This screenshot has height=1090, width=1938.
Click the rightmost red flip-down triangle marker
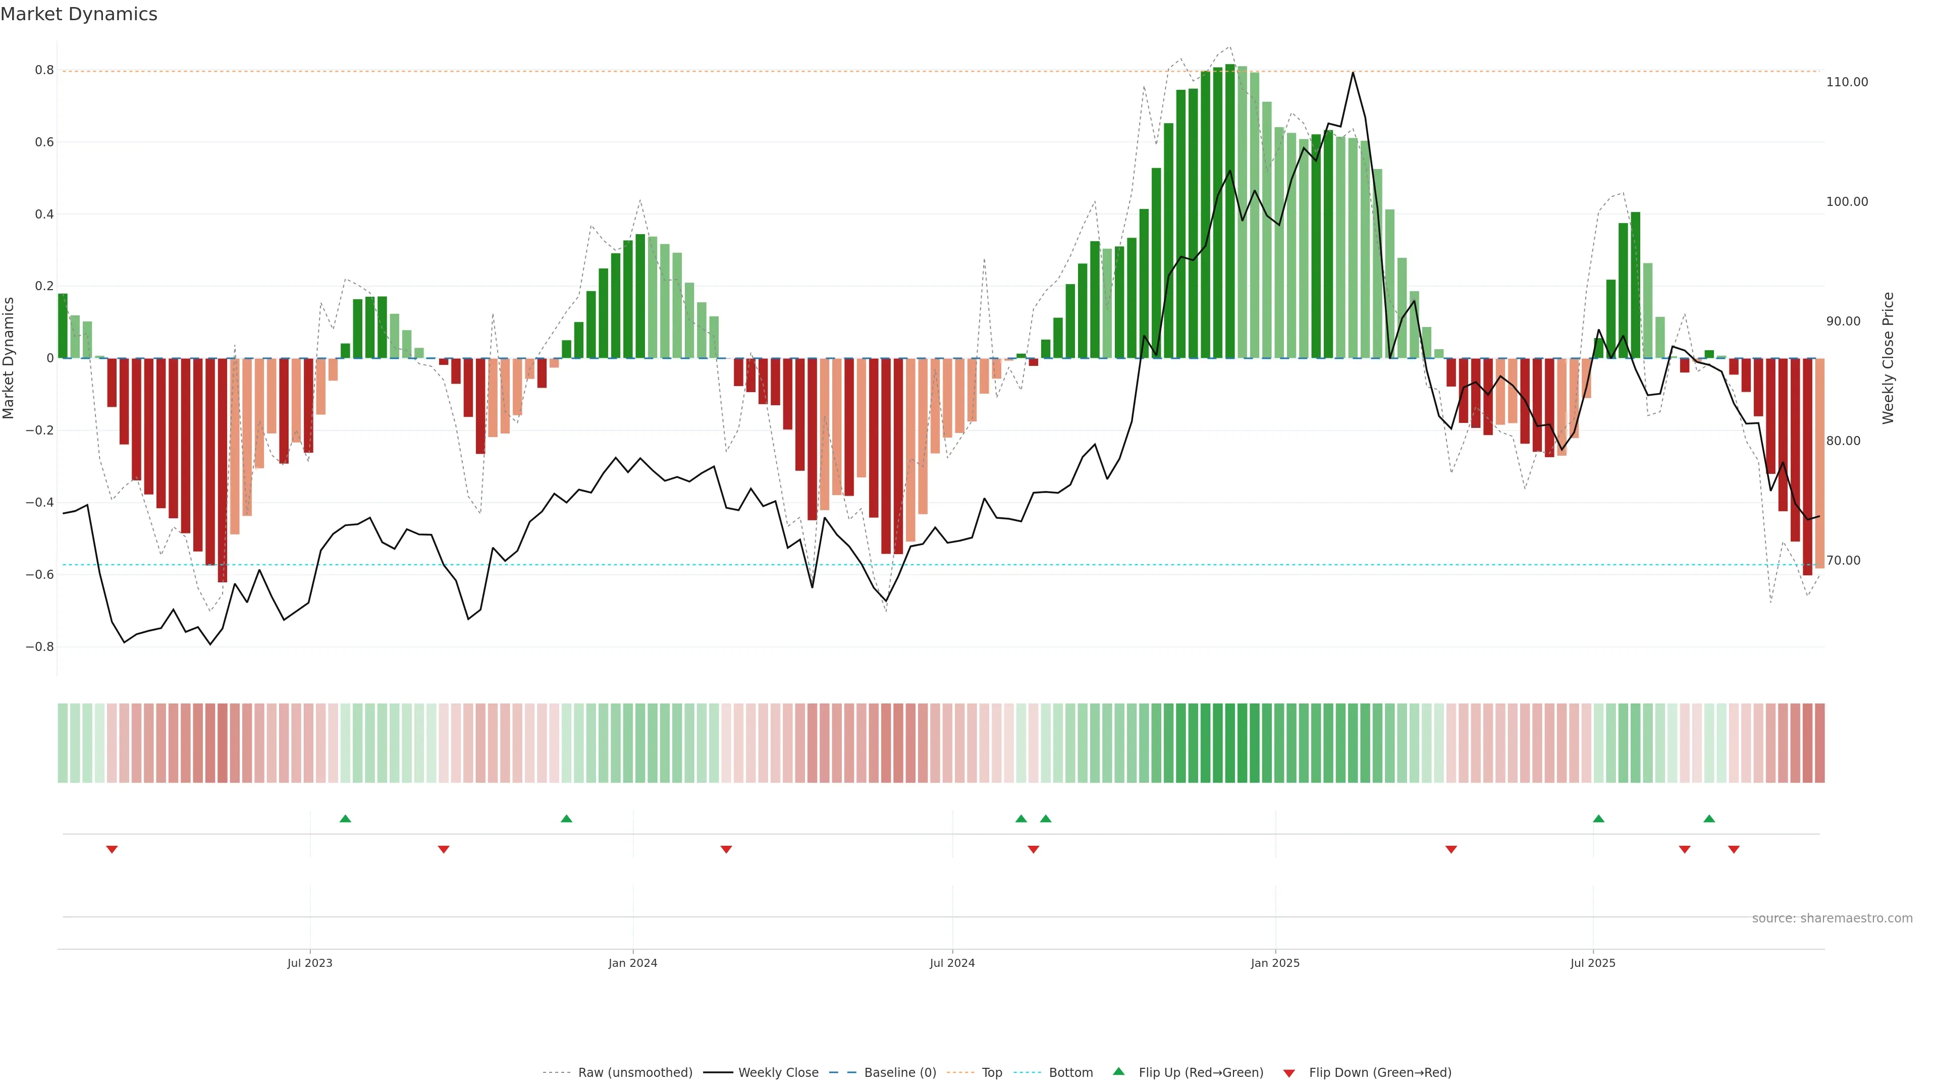1734,849
